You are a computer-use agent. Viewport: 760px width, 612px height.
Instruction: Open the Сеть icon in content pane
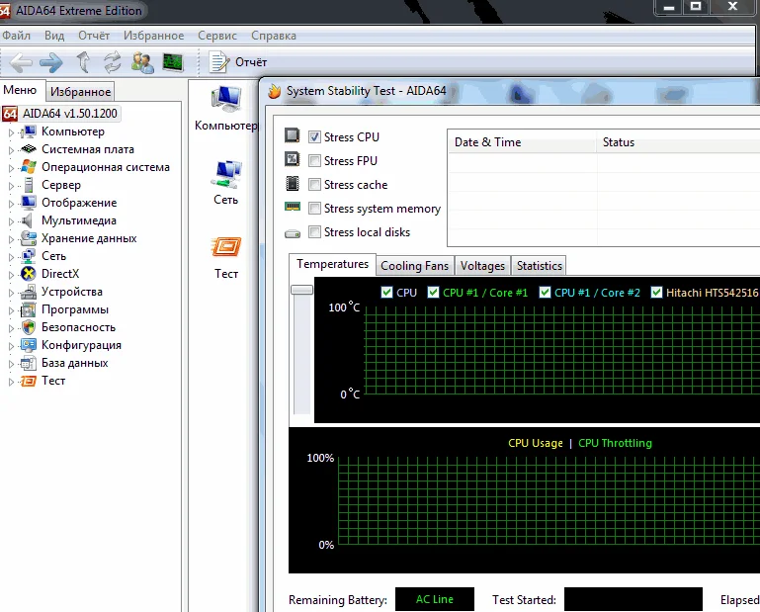[226, 174]
